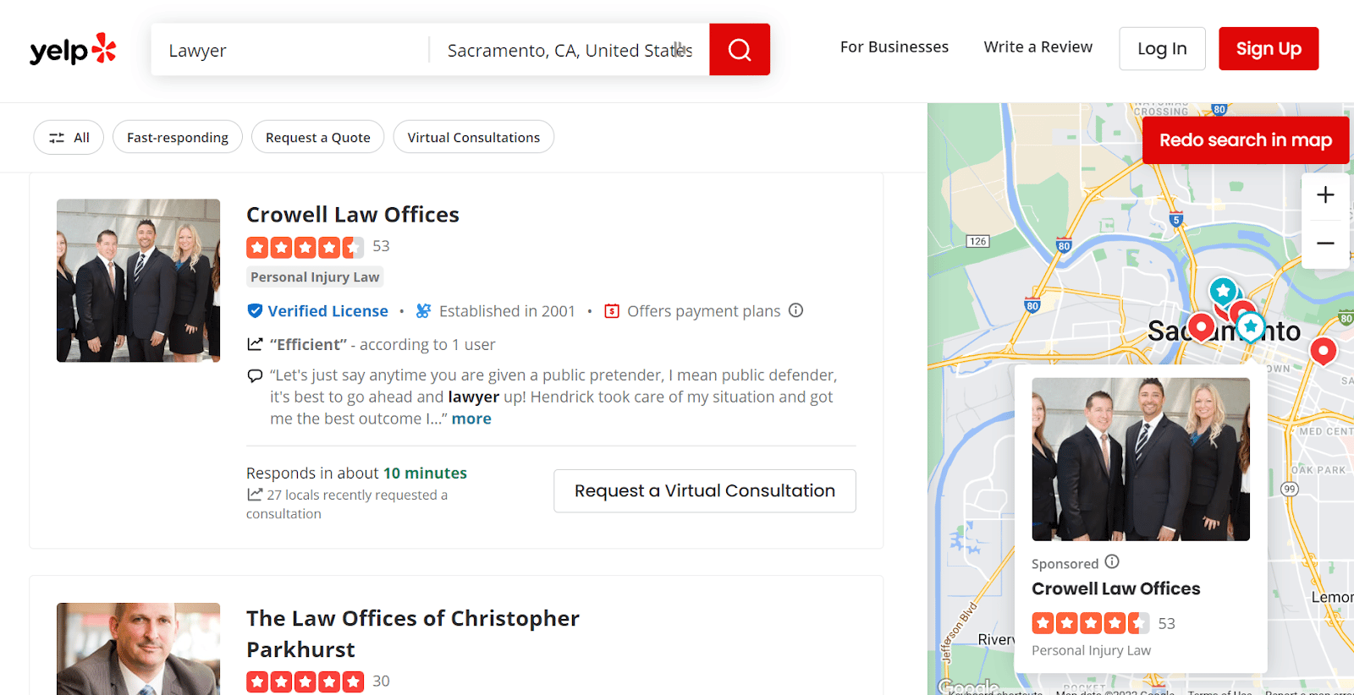Click Request a Virtual Consultation button
Image resolution: width=1354 pixels, height=695 pixels.
click(705, 491)
